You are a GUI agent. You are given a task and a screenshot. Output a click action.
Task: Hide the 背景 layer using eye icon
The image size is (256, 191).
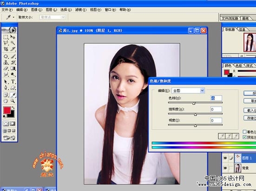point(225,168)
